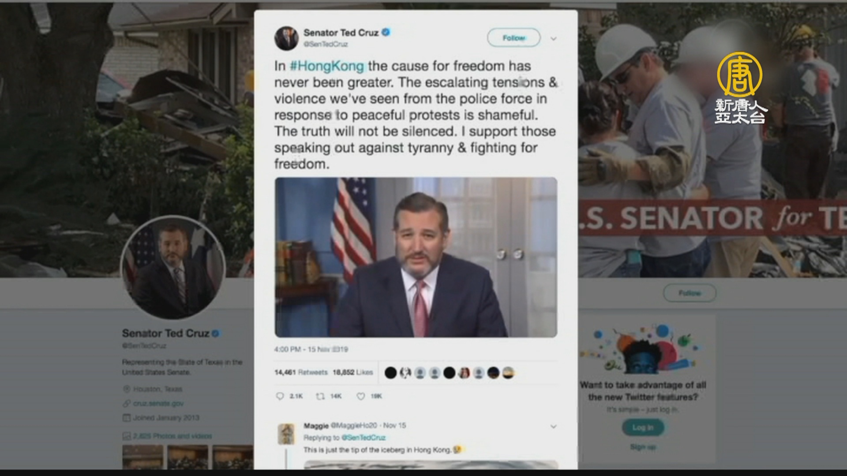Click Ted Cruz's small tweet avatar
The height and width of the screenshot is (476, 847).
[x=287, y=38]
